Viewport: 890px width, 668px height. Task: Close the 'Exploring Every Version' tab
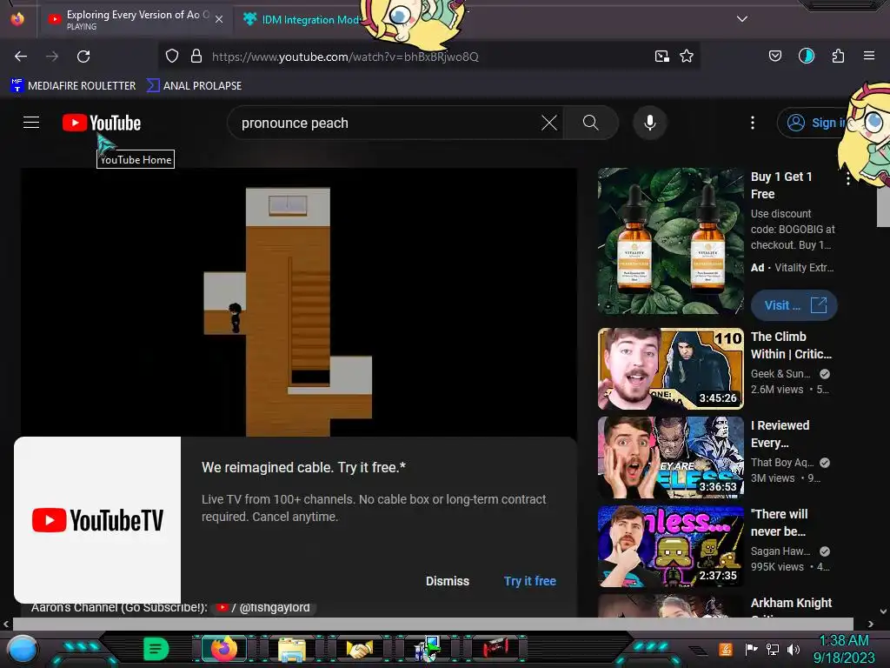(x=219, y=19)
